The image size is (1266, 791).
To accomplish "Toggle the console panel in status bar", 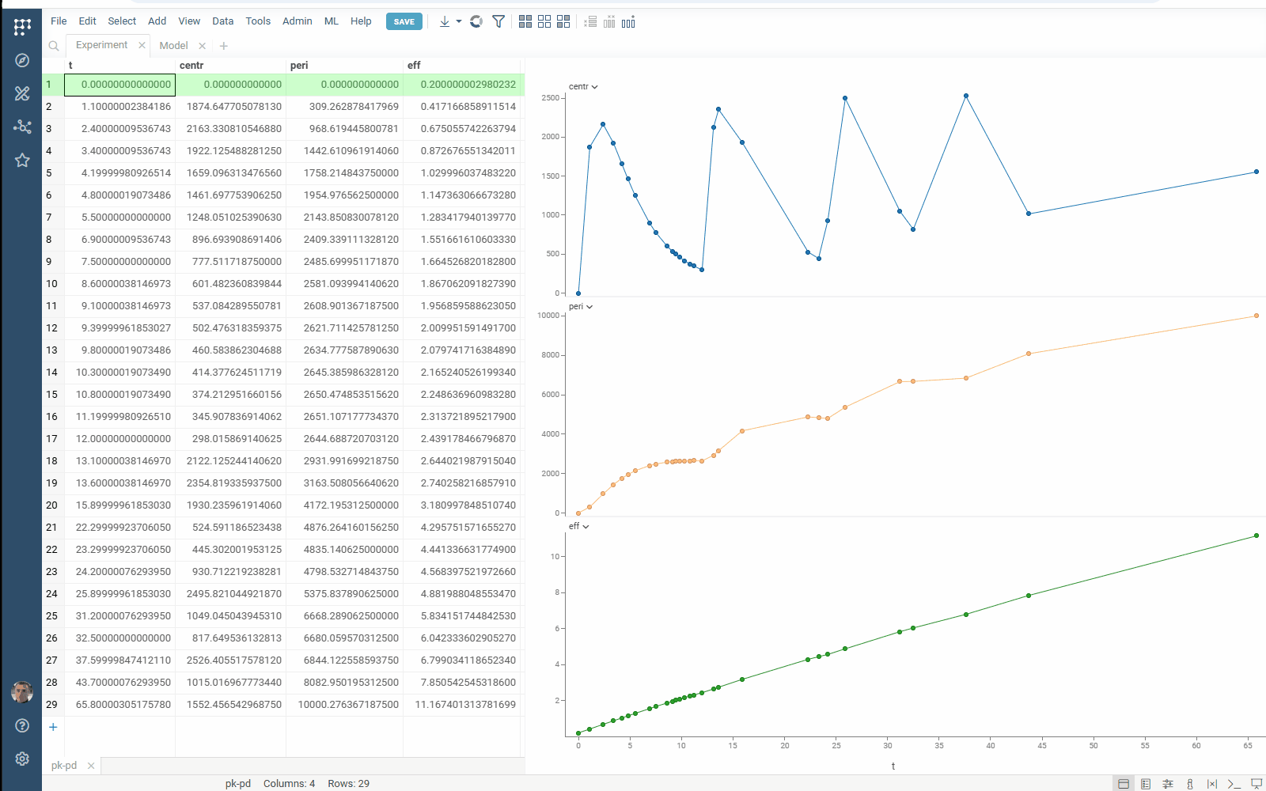I will click(1234, 784).
